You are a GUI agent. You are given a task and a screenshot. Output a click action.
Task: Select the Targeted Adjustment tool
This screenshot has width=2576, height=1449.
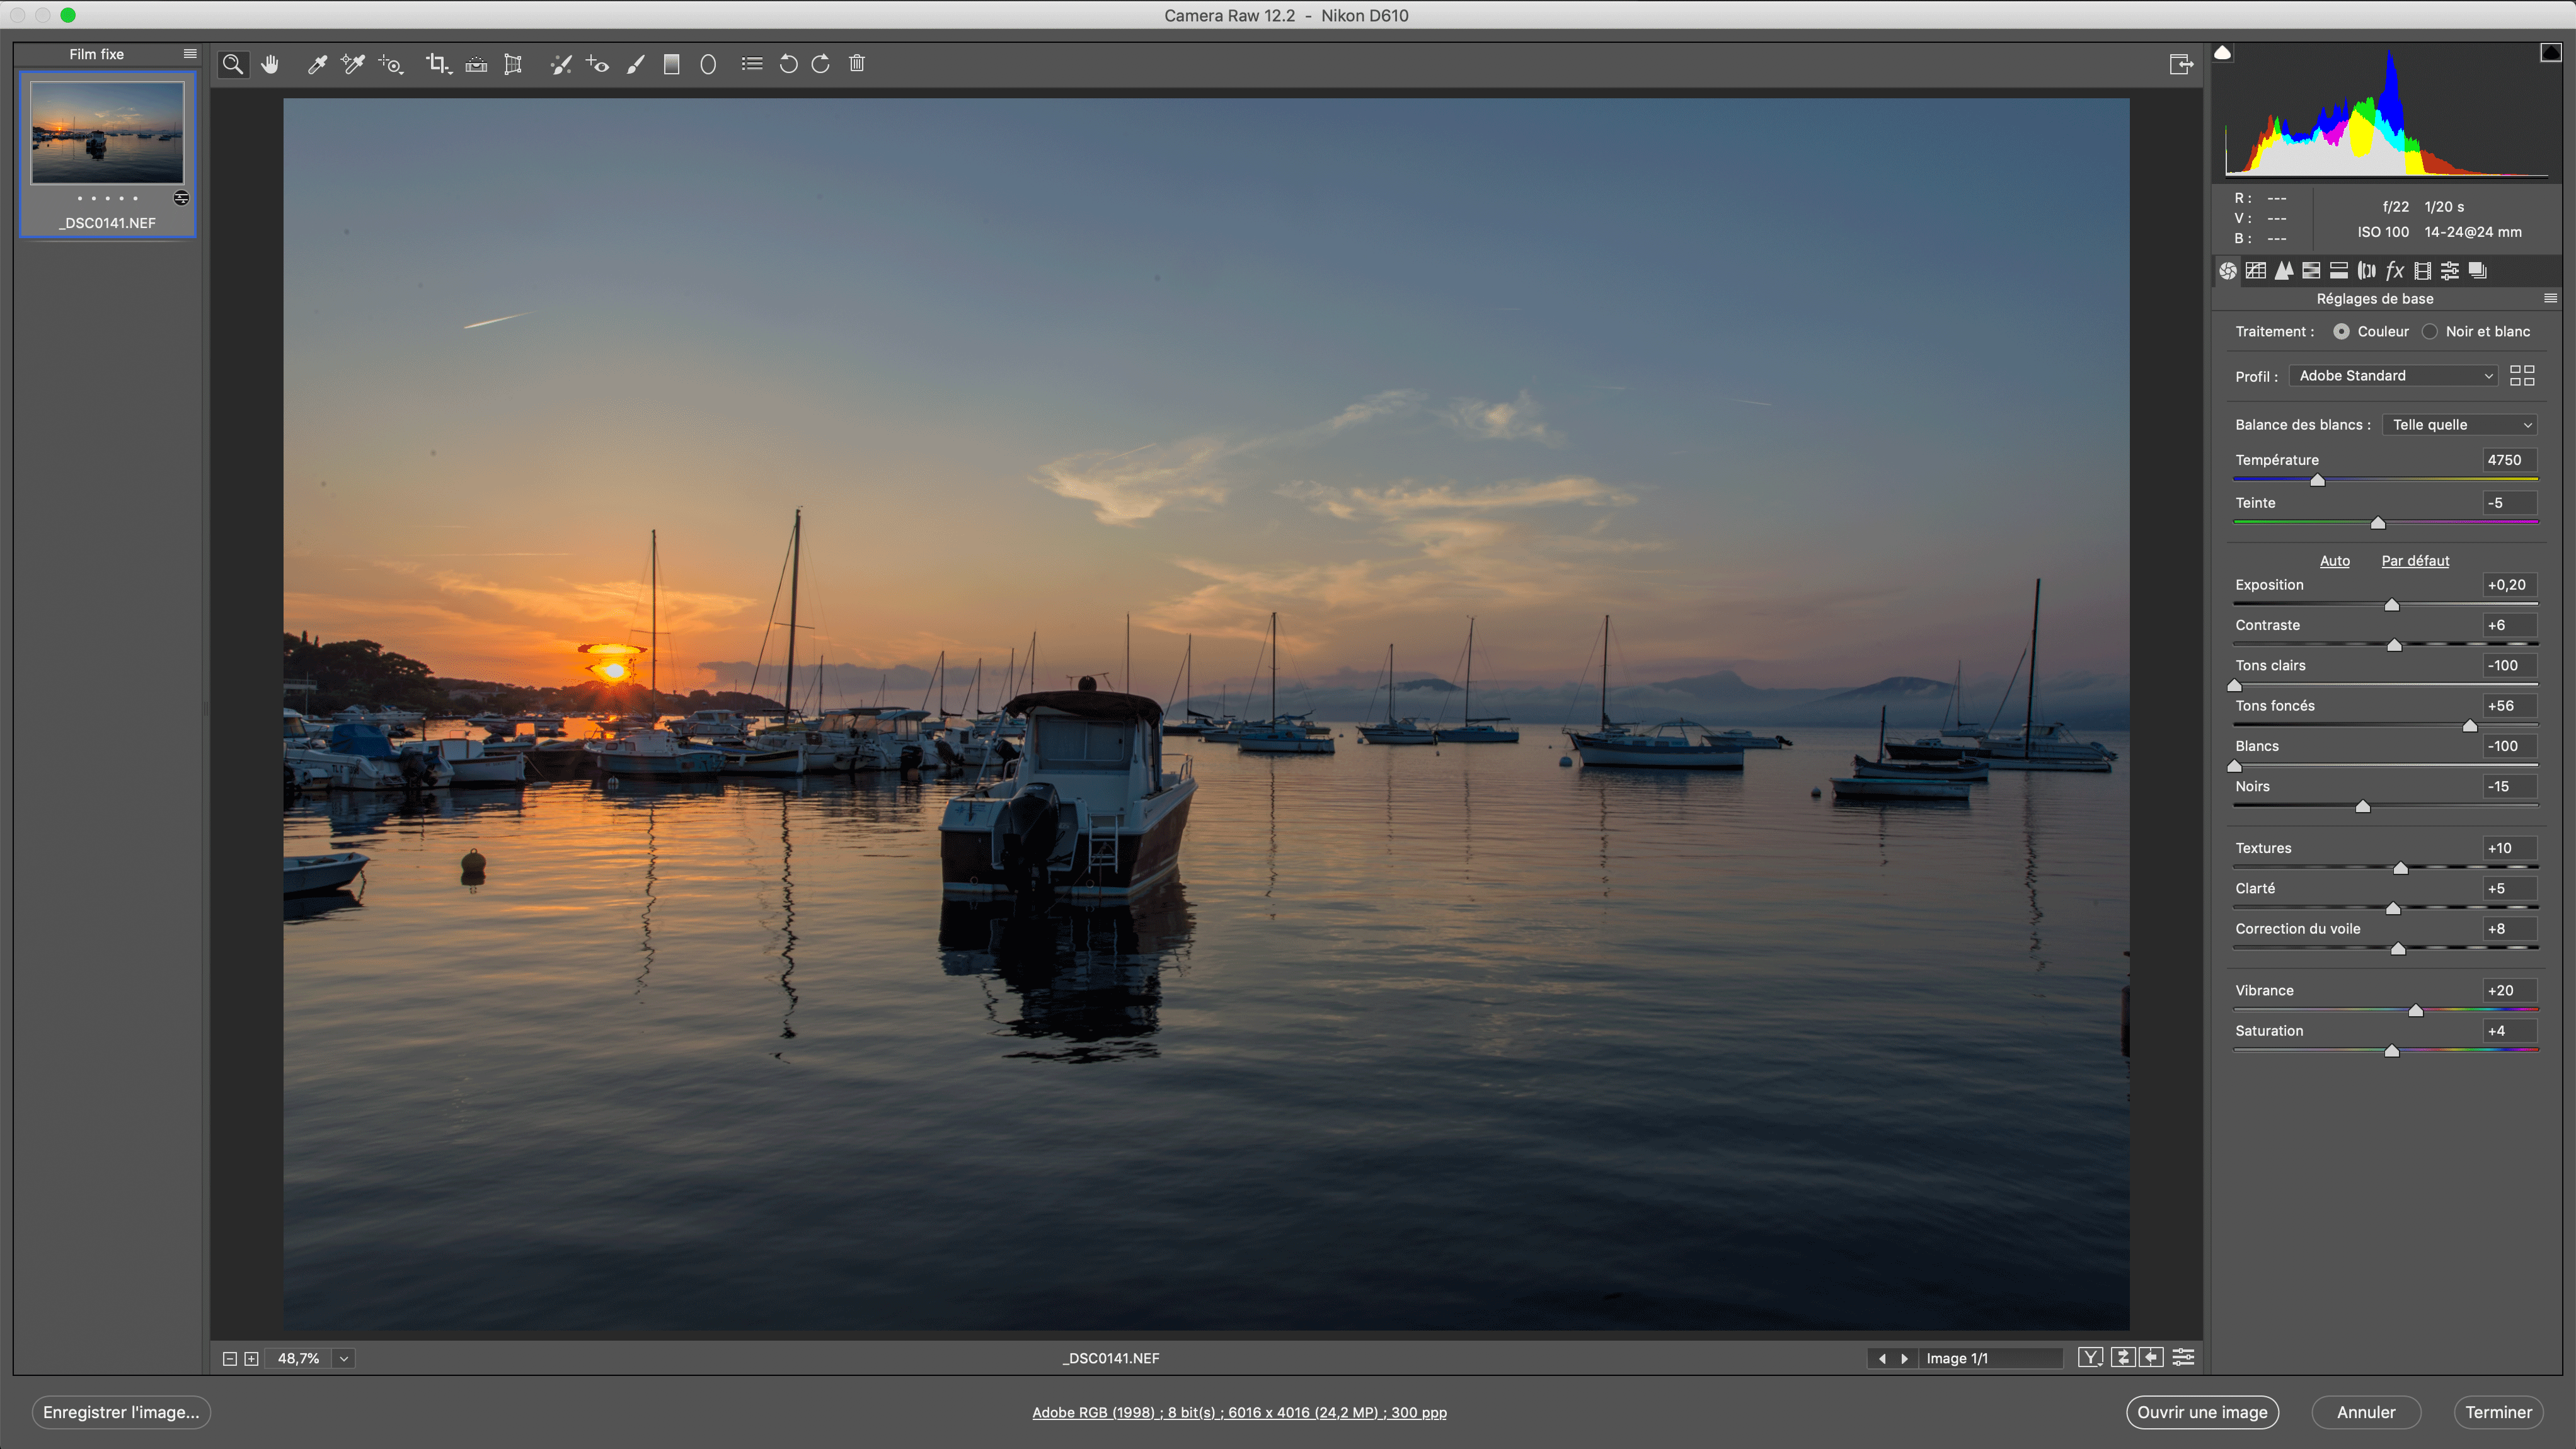coord(391,64)
